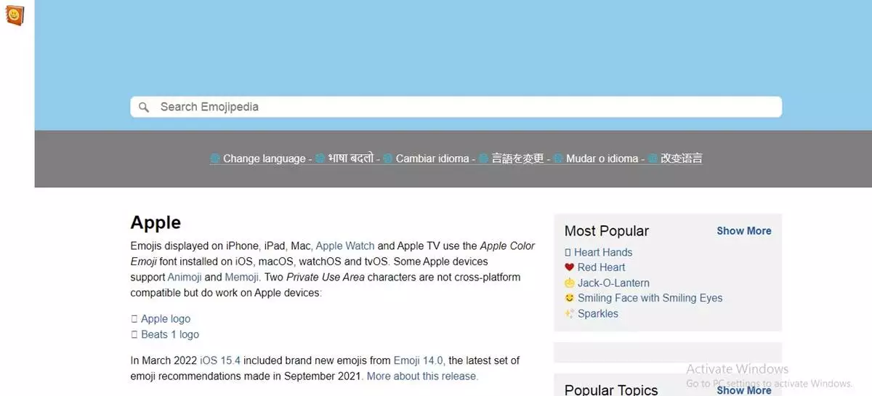Select the Hindi भाषा बदलो language link
The height and width of the screenshot is (396, 872).
350,158
